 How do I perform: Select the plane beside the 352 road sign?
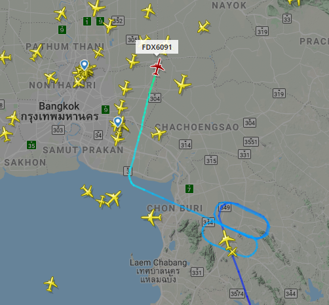(109, 26)
